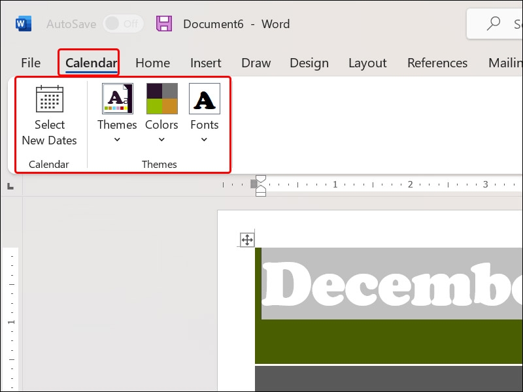Viewport: 523px width, 392px height.
Task: Open the References tab
Action: click(x=437, y=63)
